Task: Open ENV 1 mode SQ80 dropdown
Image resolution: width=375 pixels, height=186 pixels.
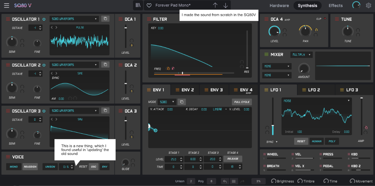Action: coord(167,102)
